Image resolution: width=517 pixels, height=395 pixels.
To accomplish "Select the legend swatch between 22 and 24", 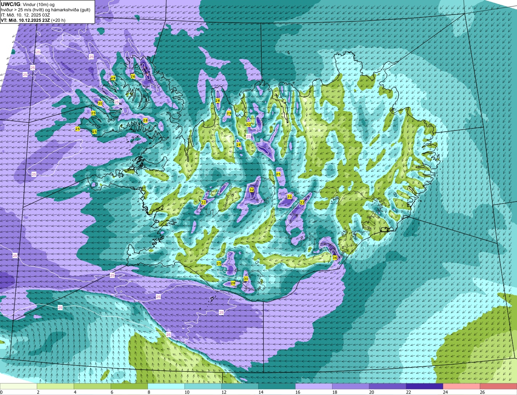I will [425, 386].
